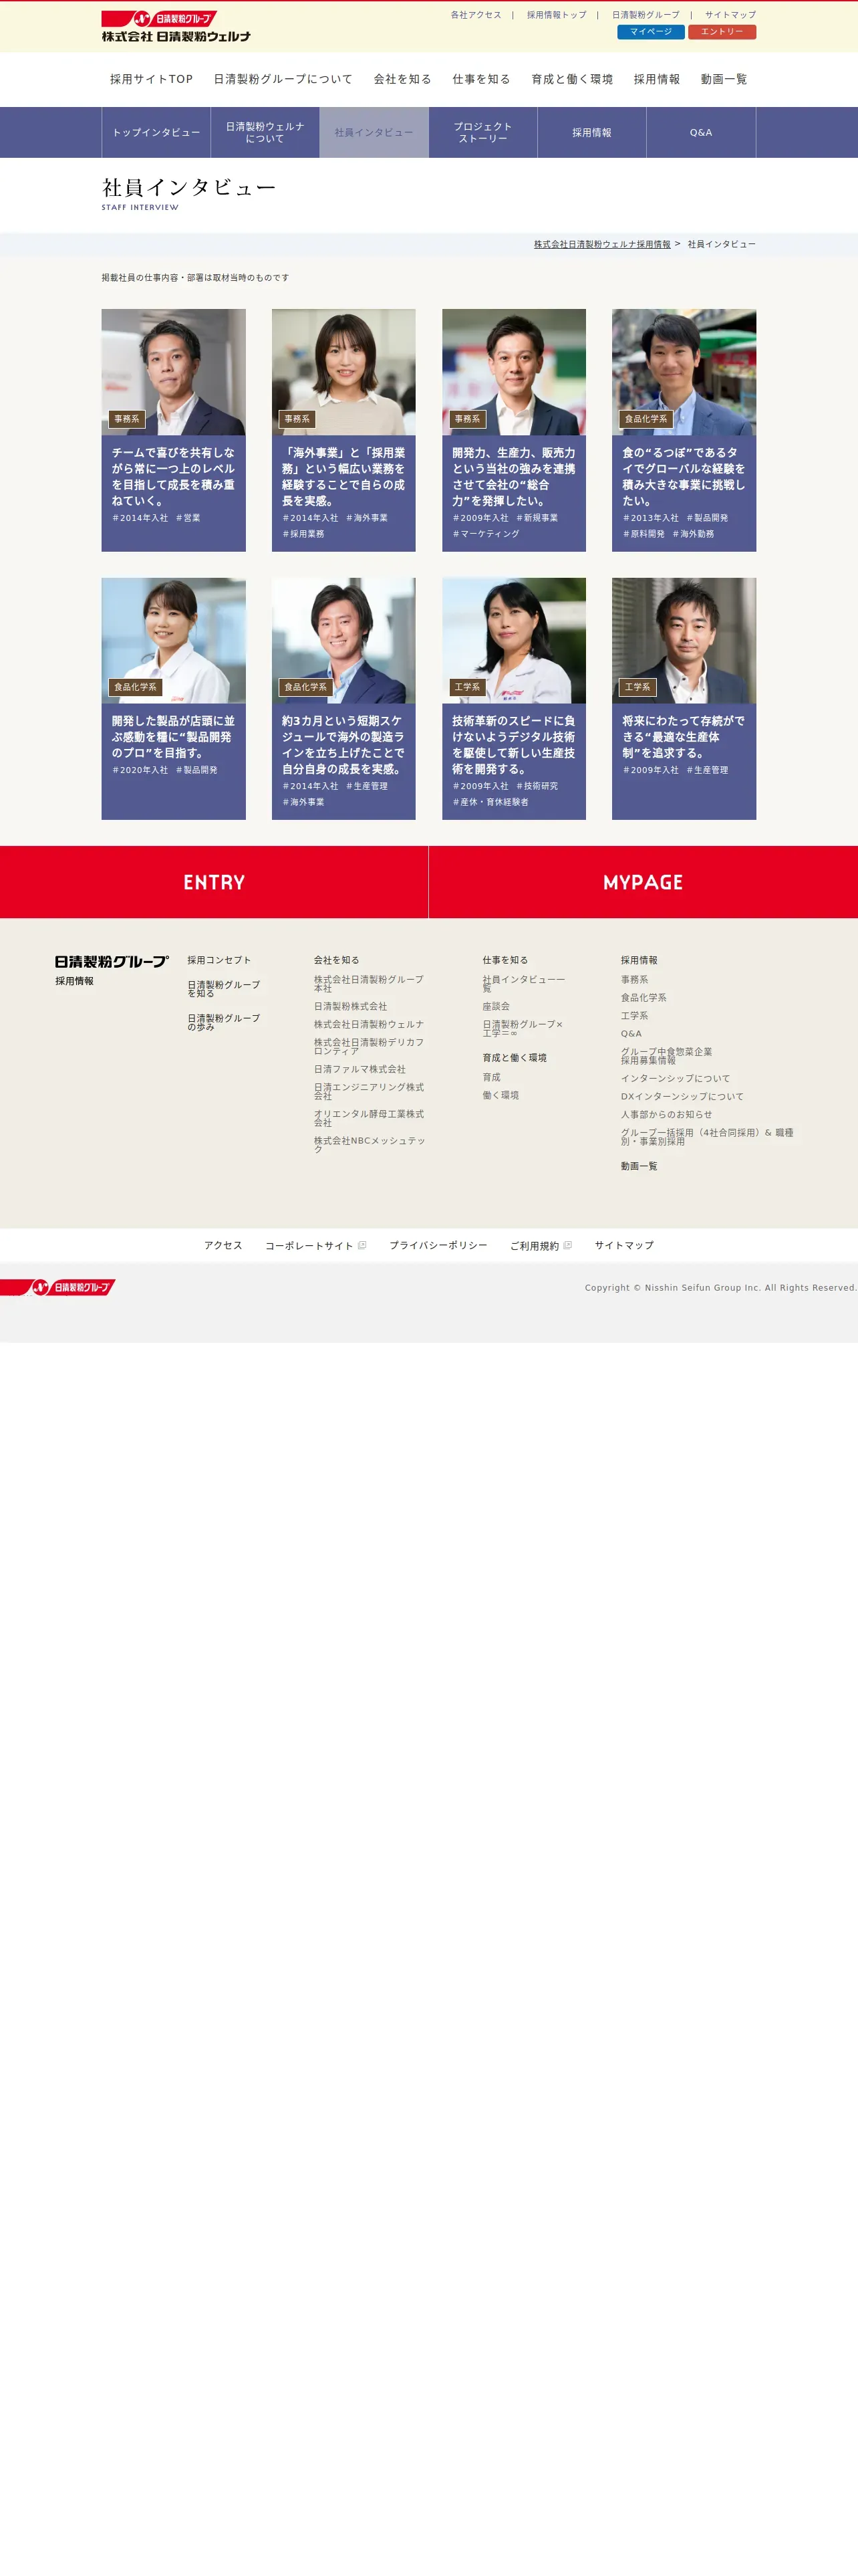Open footer link 採用コンセプト
858x2576 pixels.
pos(220,960)
